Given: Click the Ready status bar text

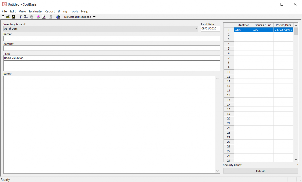Looking at the screenshot, I should pos(5,180).
